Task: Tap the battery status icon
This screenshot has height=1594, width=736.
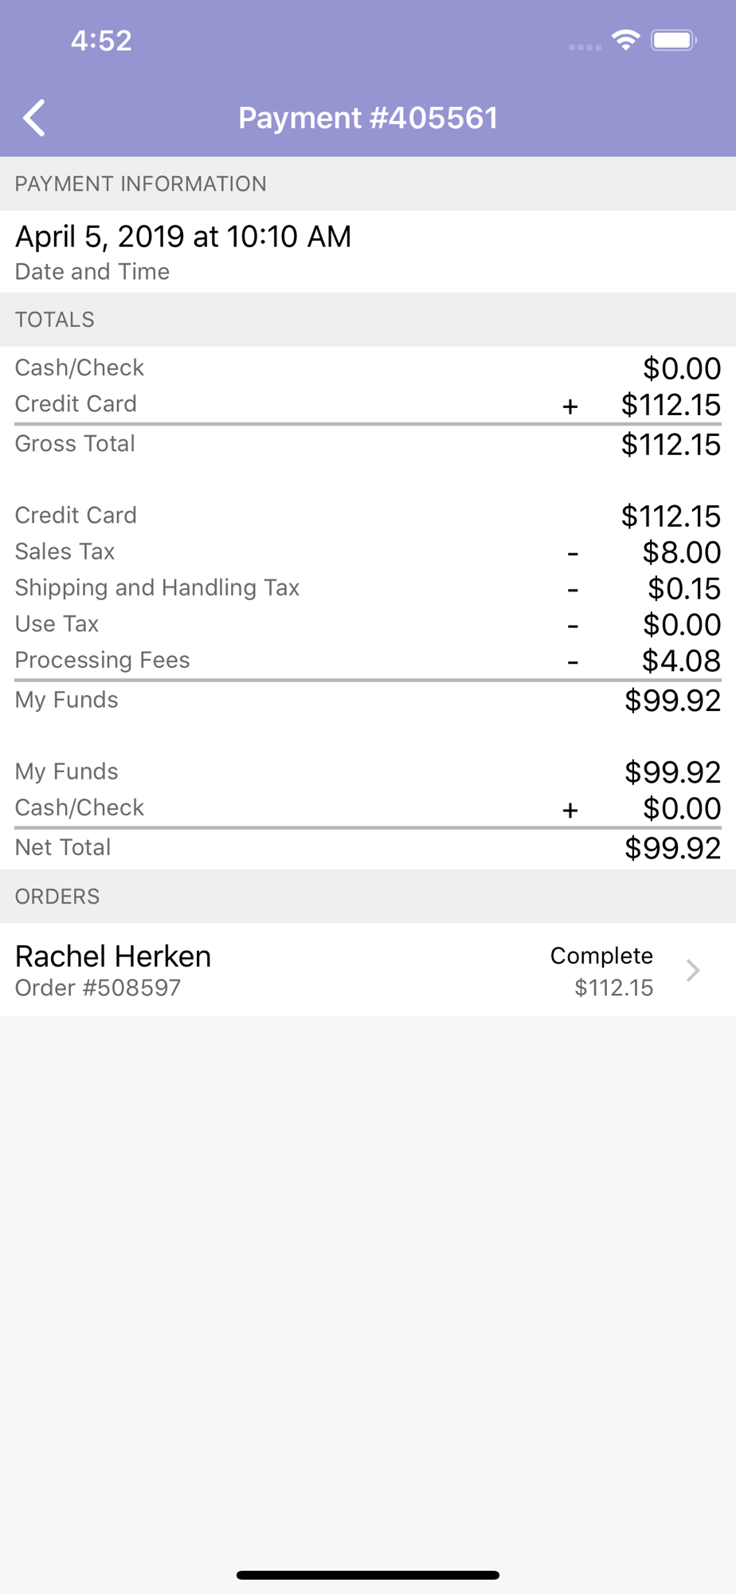Action: pos(674,40)
